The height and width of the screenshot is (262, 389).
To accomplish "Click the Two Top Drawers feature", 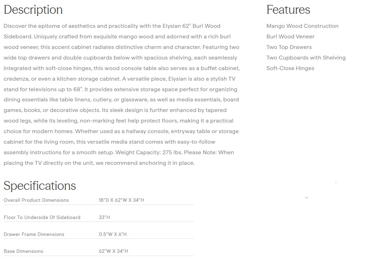I will point(289,47).
